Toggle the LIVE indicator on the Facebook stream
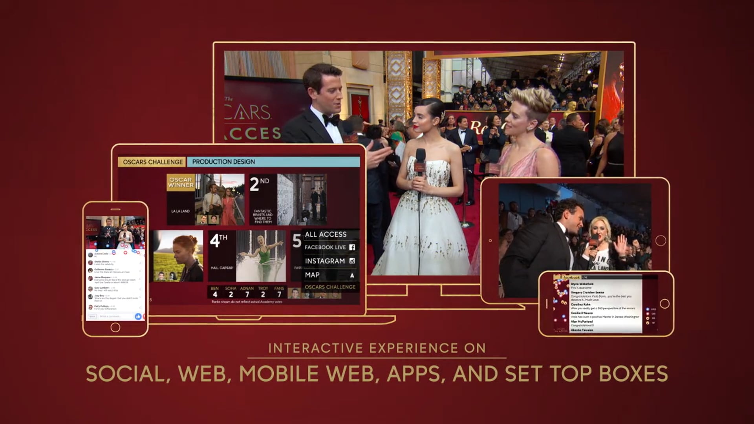Viewport: 754px width, 424px height. [585, 278]
